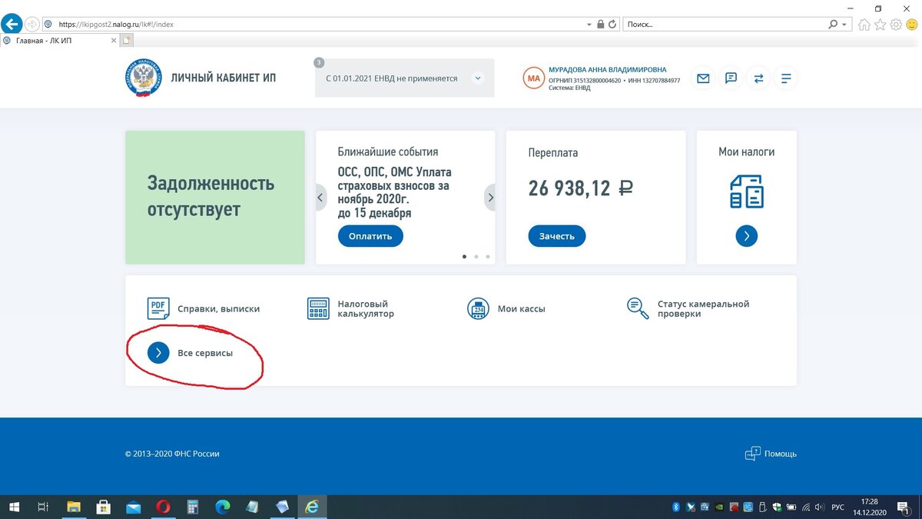The width and height of the screenshot is (922, 519).
Task: Go back using the left carousel chevron
Action: click(x=320, y=197)
